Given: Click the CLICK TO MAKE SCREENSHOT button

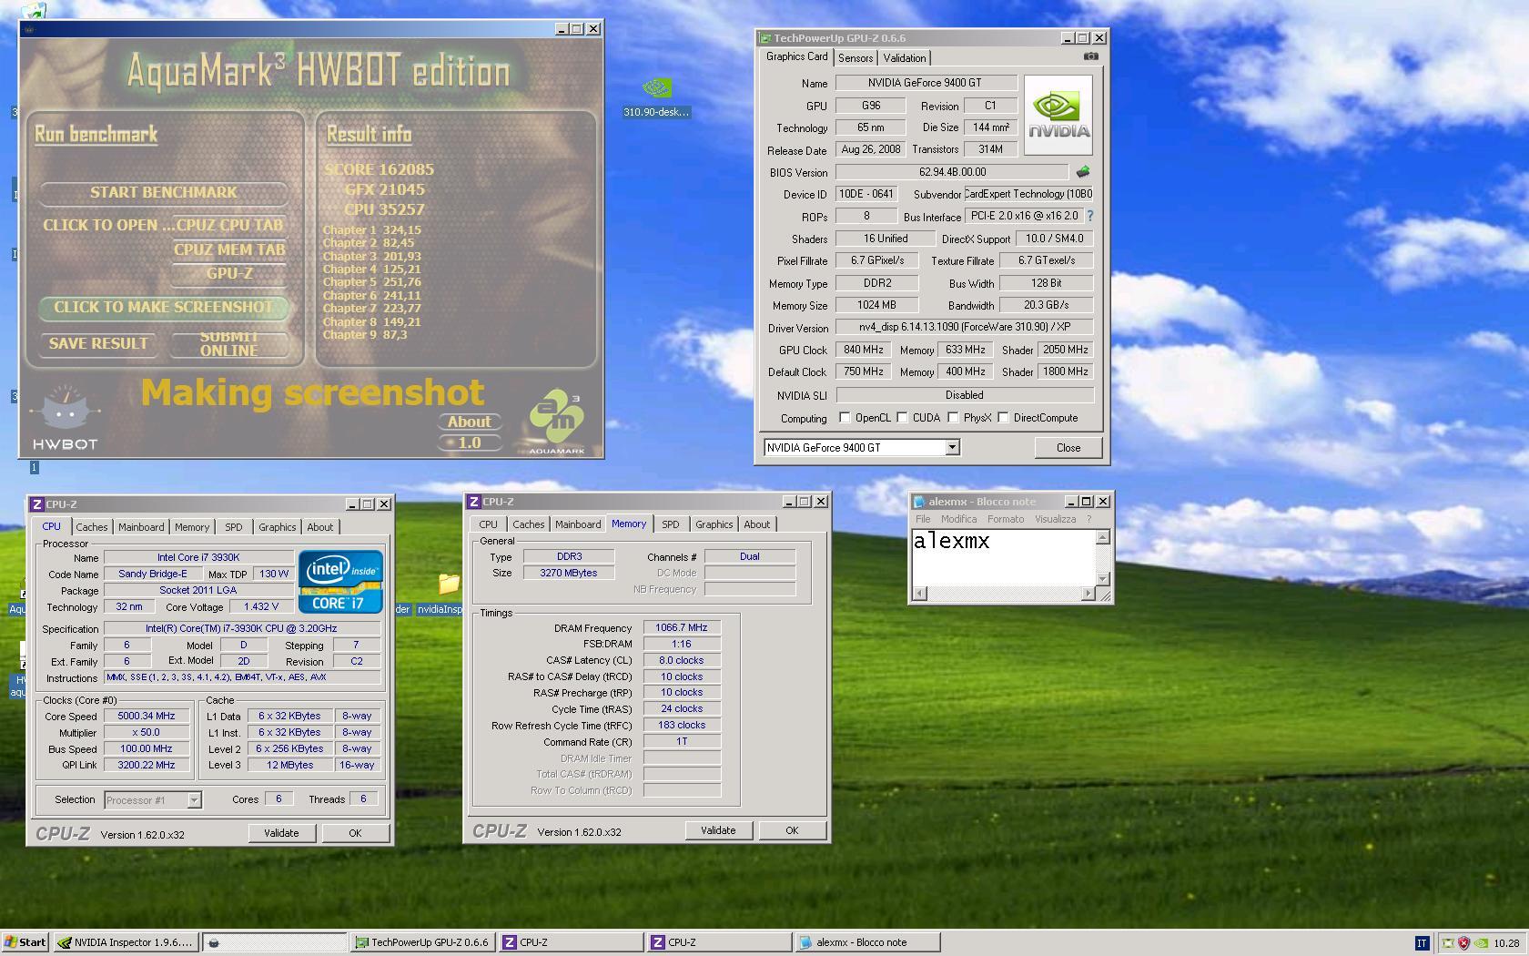Looking at the screenshot, I should [x=163, y=307].
